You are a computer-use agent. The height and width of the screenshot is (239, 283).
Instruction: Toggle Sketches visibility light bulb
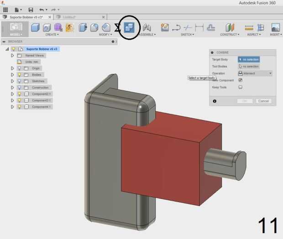[x=19, y=81]
